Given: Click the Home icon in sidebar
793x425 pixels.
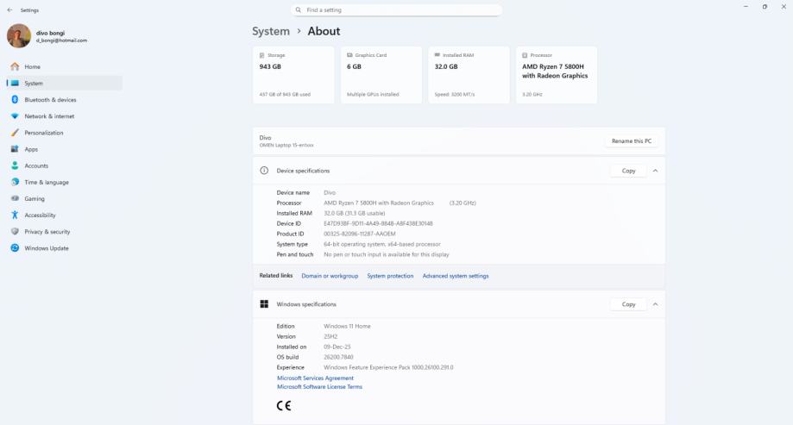Looking at the screenshot, I should [x=15, y=67].
